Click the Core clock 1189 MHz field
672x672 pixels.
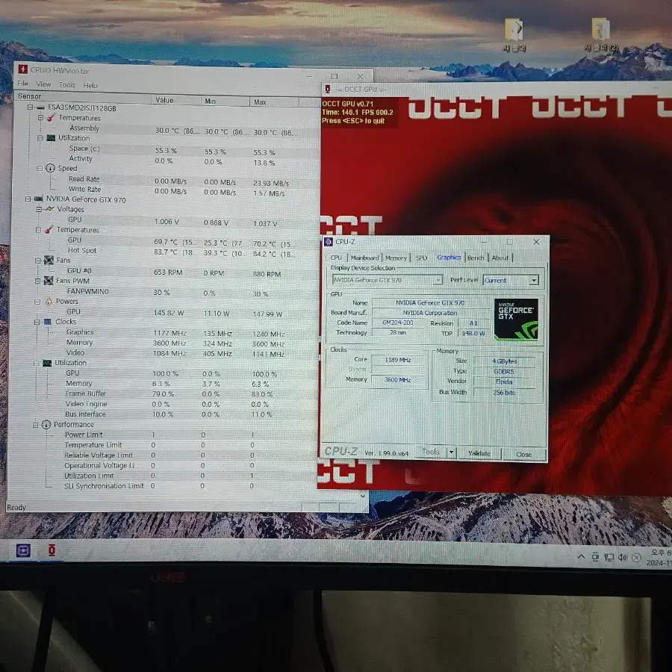click(398, 360)
